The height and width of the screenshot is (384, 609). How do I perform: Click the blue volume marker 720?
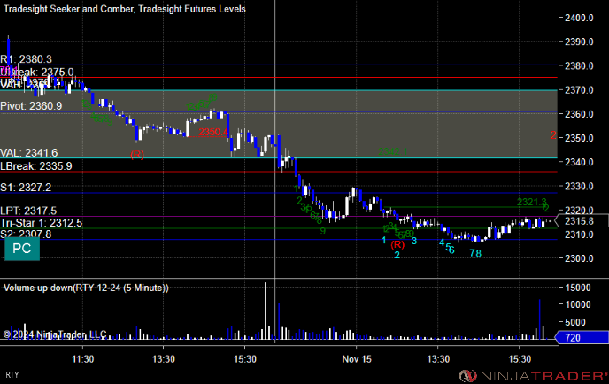tap(582, 337)
